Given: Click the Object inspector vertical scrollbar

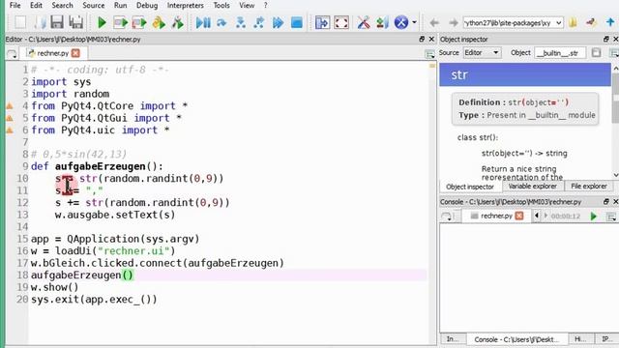Looking at the screenshot, I should pyautogui.click(x=616, y=122).
